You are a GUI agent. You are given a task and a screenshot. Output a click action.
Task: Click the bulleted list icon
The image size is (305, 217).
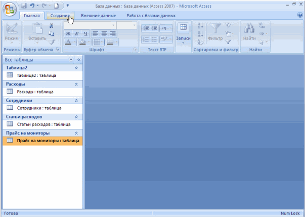pyautogui.click(x=154, y=39)
